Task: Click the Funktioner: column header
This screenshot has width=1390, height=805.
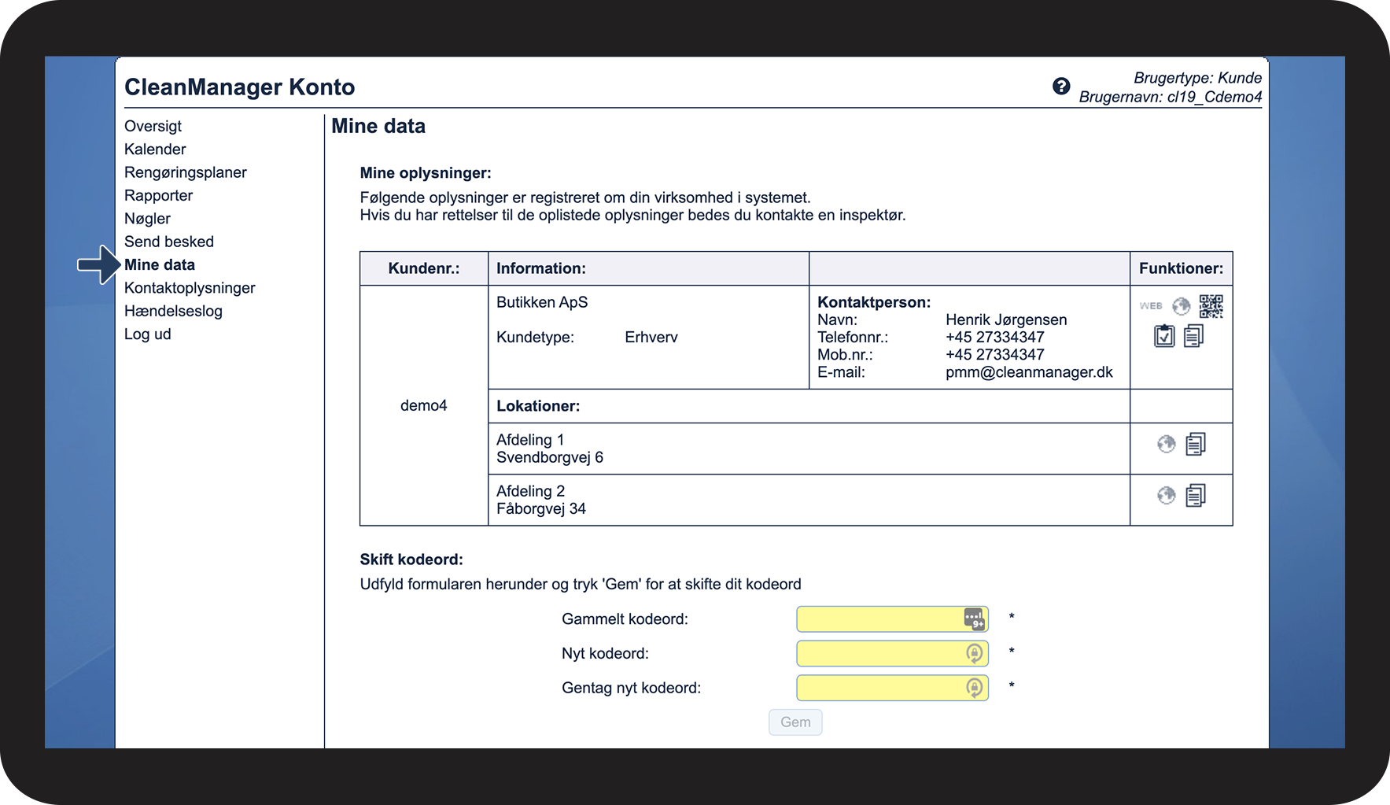Action: pos(1182,268)
